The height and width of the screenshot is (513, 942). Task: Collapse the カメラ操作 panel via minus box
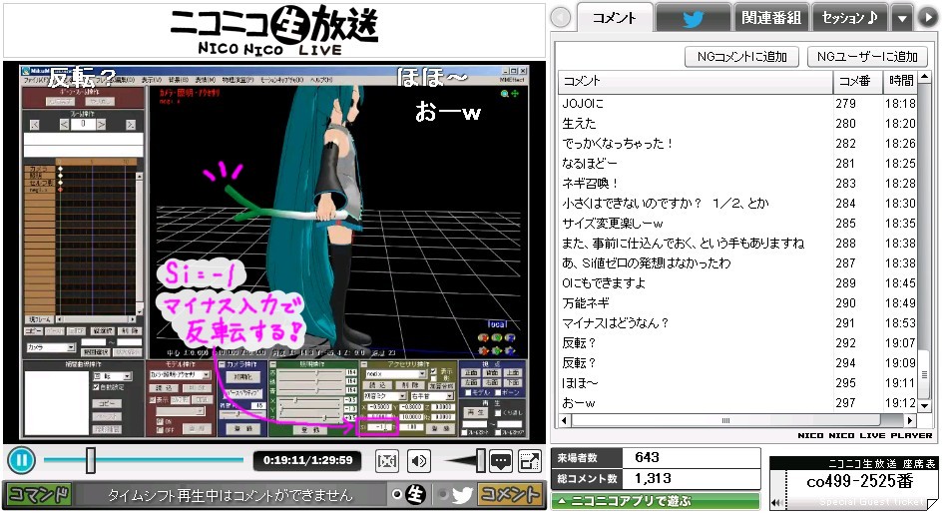tap(222, 364)
